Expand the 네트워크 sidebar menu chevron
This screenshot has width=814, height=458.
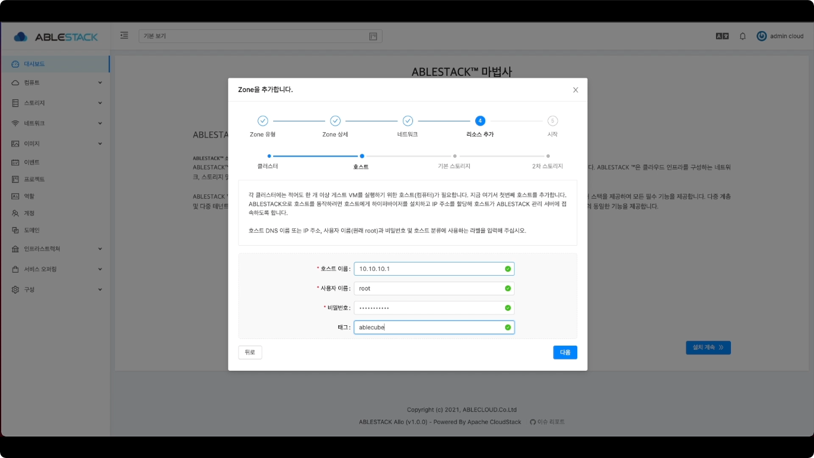pos(100,123)
